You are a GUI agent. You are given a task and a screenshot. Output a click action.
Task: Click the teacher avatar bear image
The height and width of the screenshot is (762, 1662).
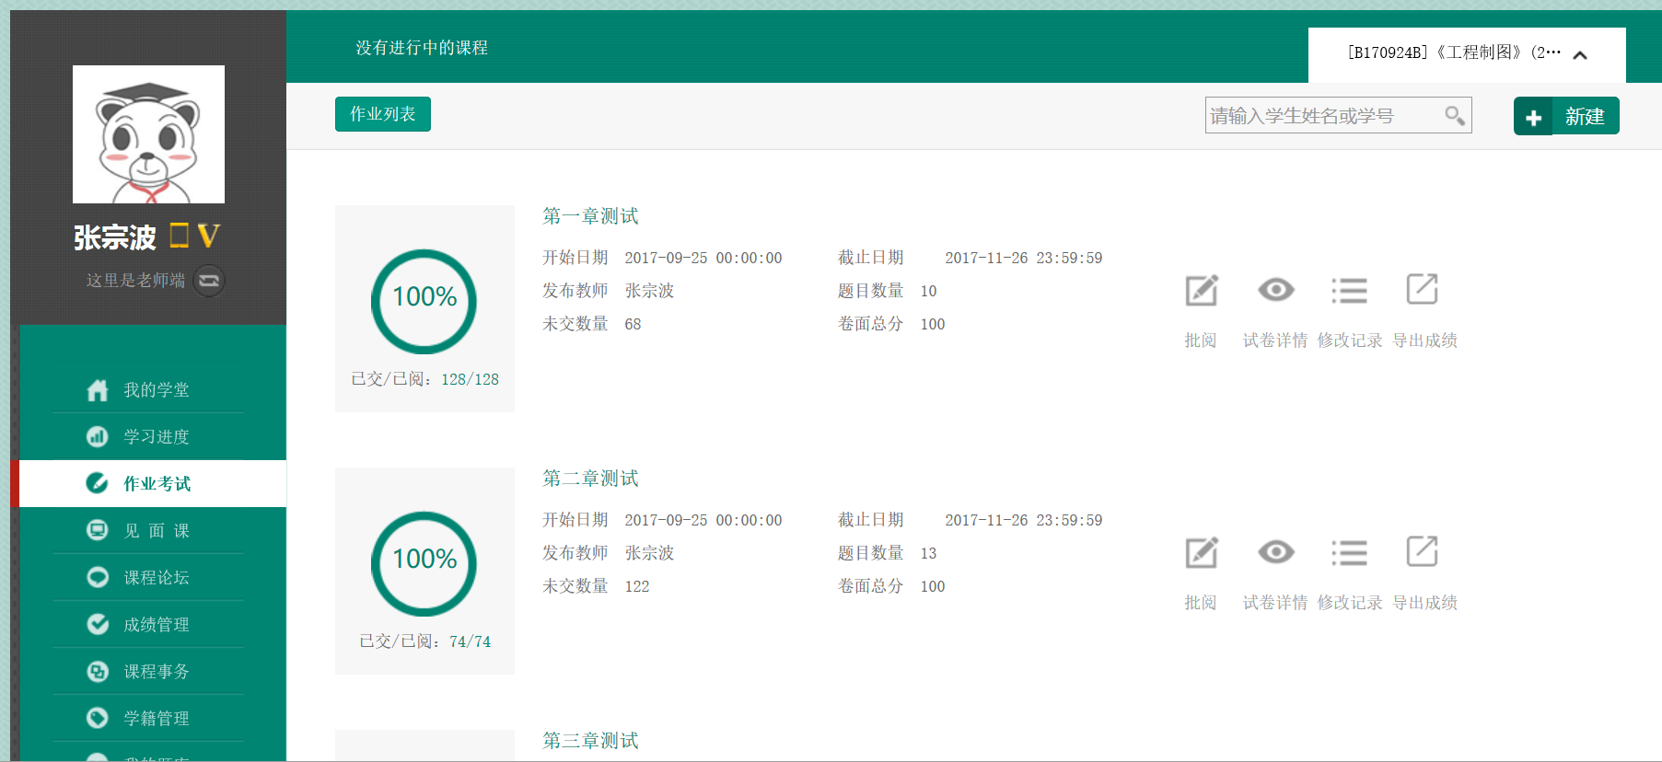[148, 134]
